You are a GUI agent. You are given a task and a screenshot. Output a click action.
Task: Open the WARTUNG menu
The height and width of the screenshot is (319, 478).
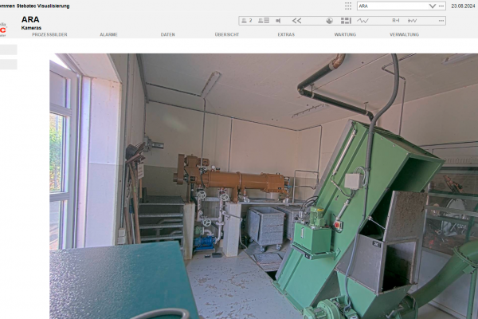[345, 34]
